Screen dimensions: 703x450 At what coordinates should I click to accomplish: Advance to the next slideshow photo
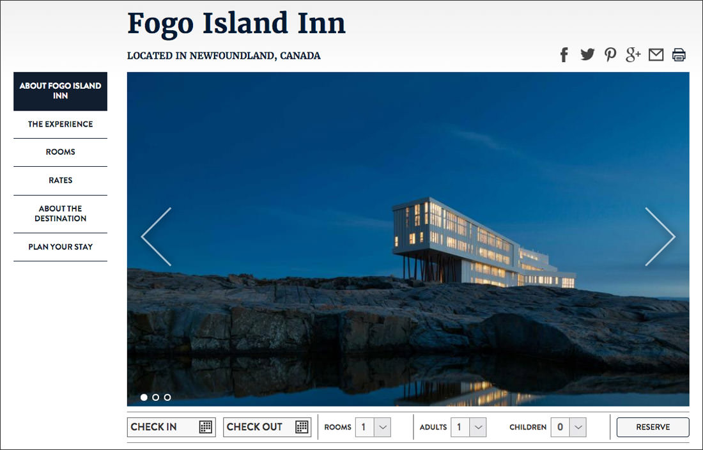tap(660, 237)
